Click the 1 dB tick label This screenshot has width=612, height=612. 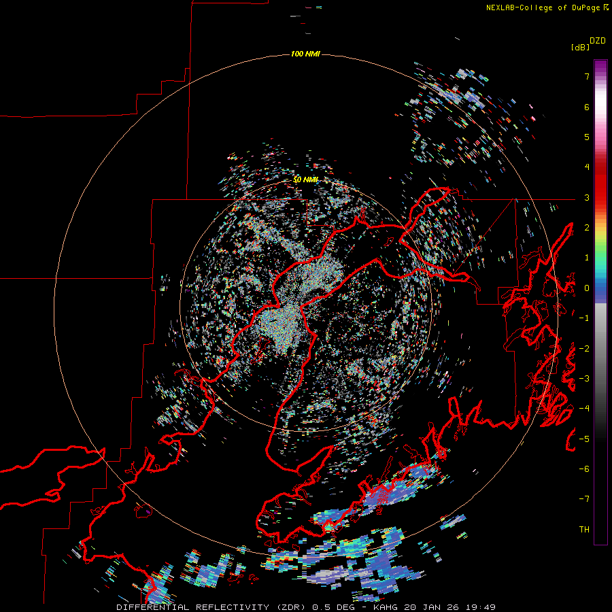click(x=587, y=258)
